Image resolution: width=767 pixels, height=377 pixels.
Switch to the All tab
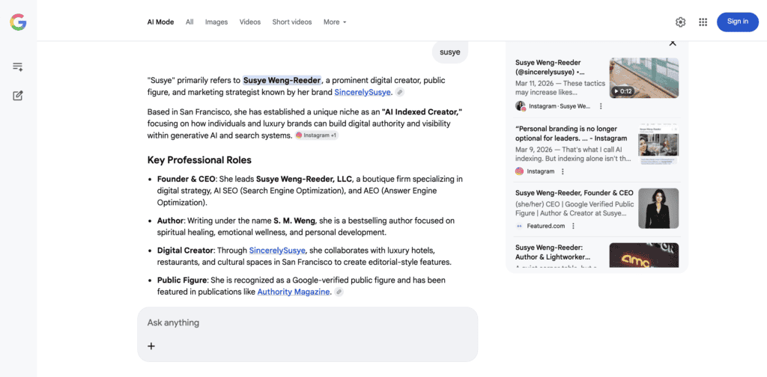(x=190, y=22)
